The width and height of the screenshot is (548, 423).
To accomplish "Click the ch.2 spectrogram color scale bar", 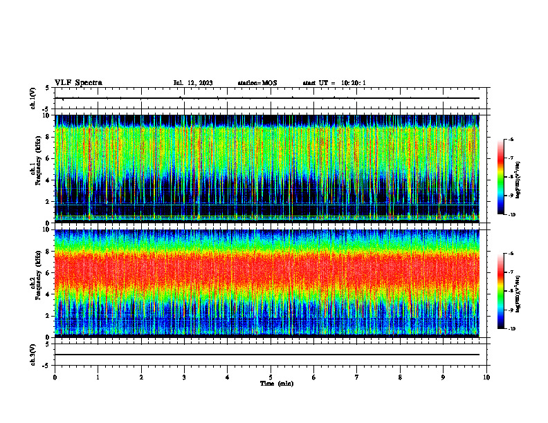I will pyautogui.click(x=500, y=291).
